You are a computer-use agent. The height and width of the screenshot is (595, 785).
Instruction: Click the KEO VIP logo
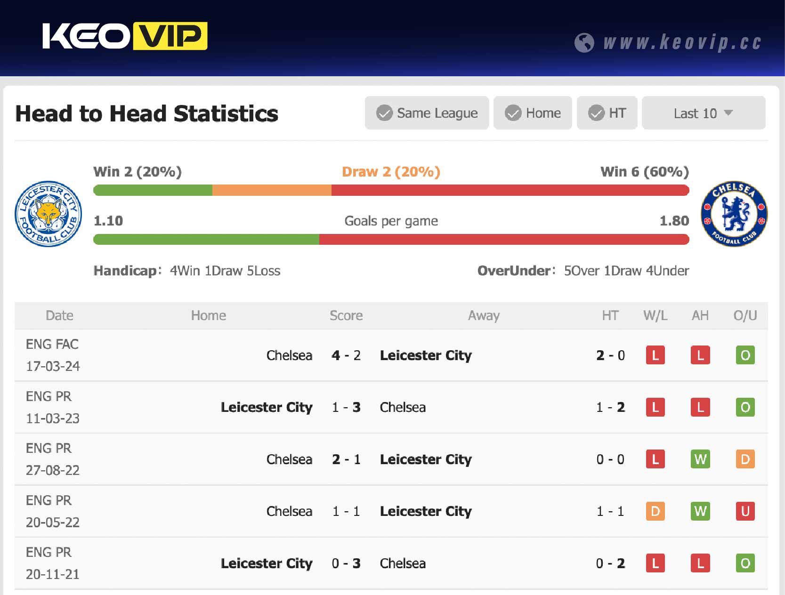point(125,36)
